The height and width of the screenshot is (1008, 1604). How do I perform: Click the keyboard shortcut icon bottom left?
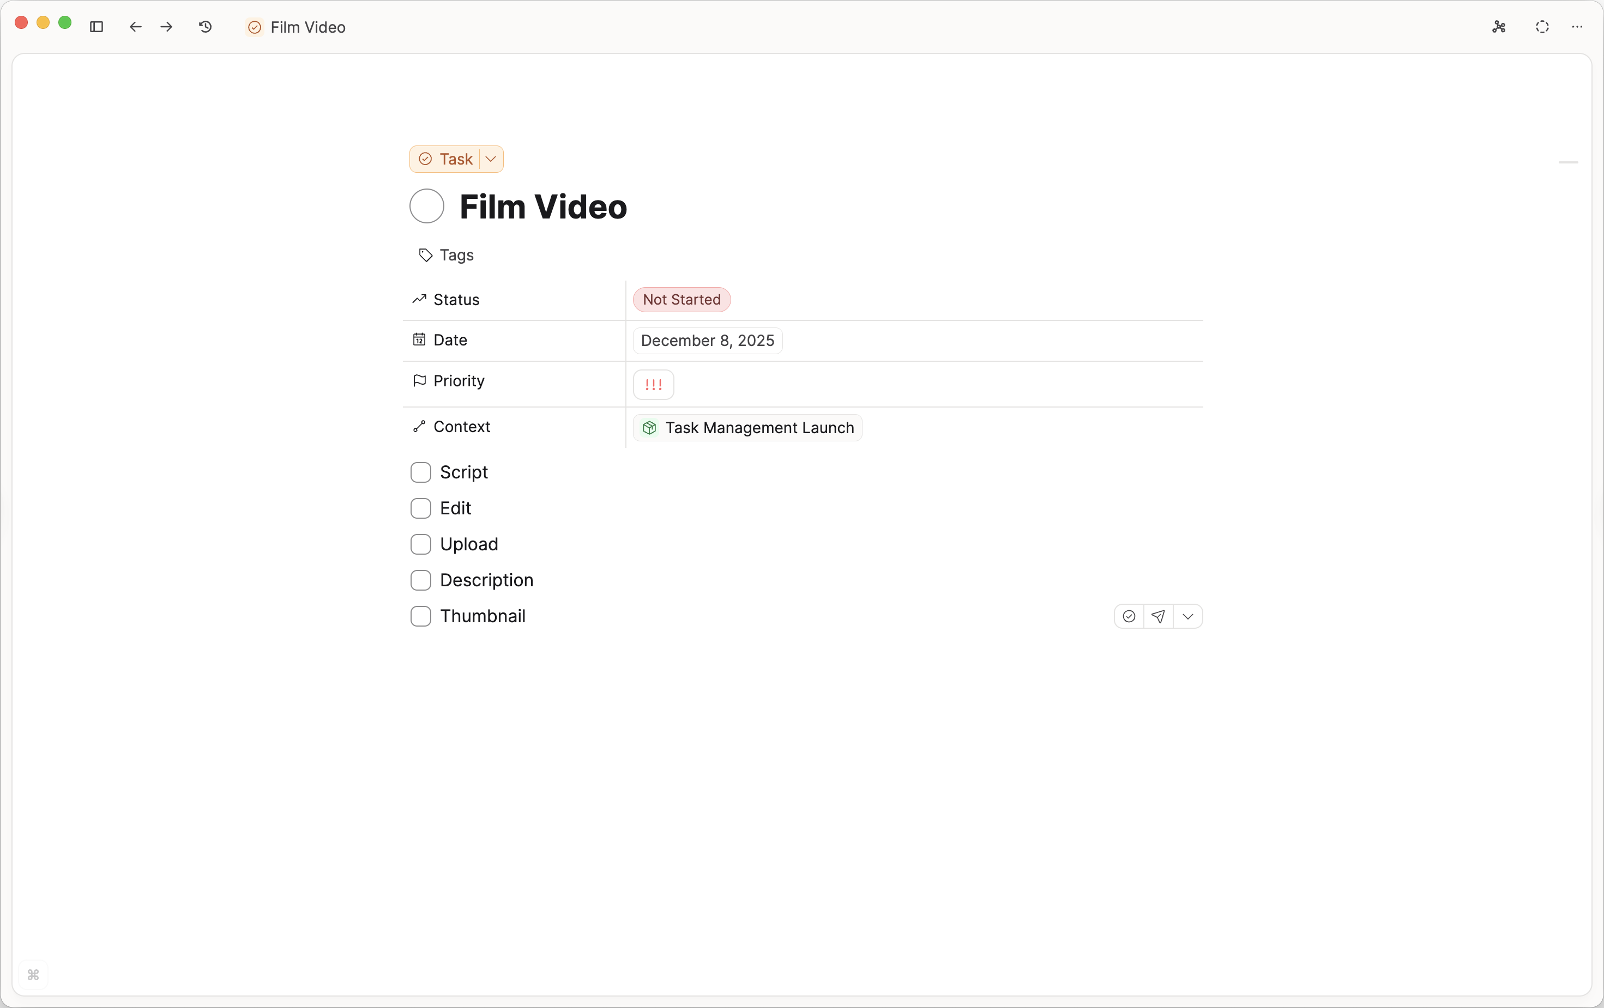33,976
